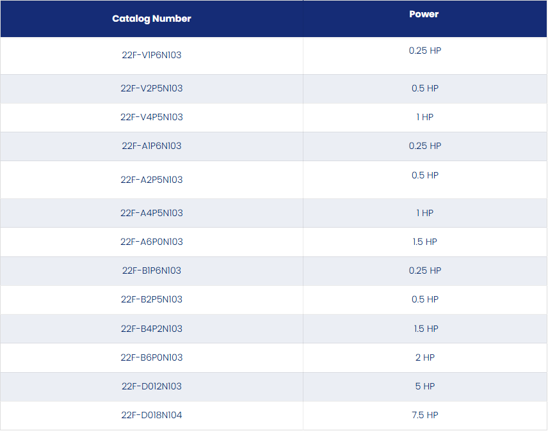The height and width of the screenshot is (431, 548).
Task: Select catalog number 22F-B4P2N103
Action: (x=151, y=329)
